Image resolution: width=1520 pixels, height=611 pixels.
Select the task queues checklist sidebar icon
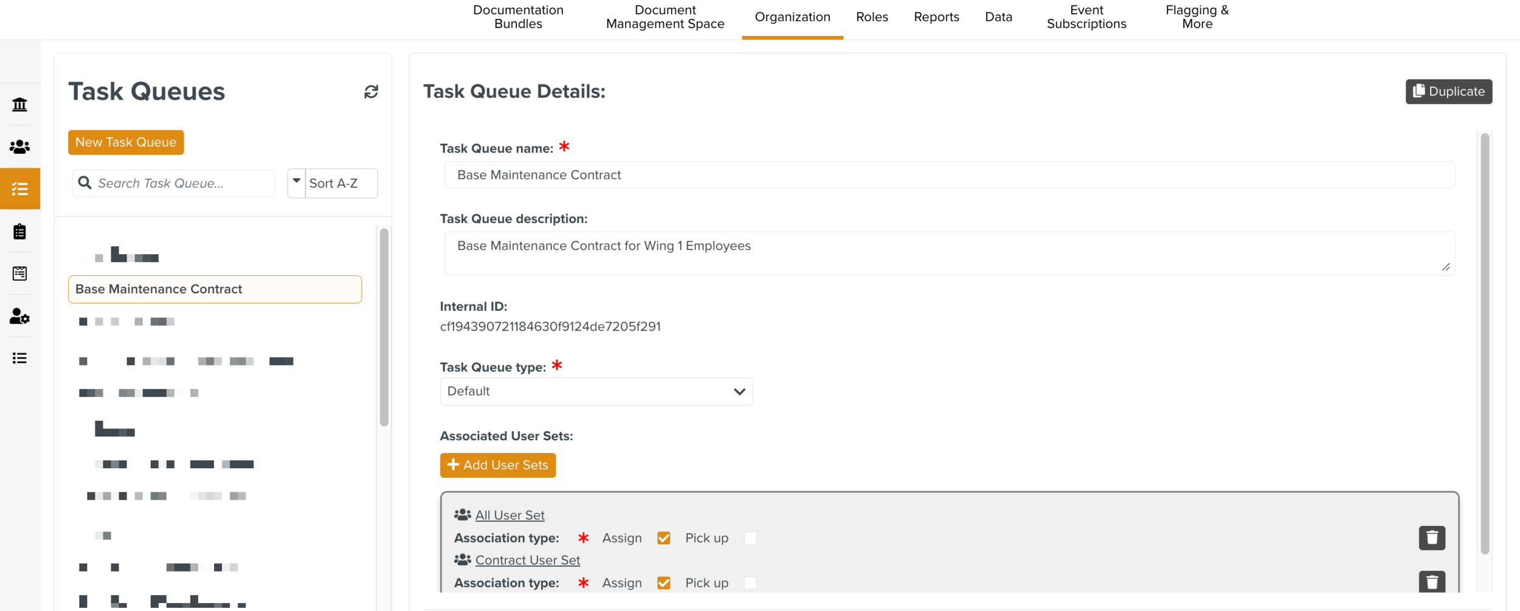pyautogui.click(x=19, y=189)
